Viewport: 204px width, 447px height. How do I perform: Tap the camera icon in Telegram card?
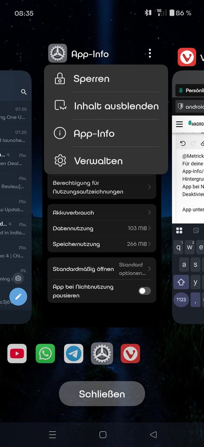click(x=18, y=278)
